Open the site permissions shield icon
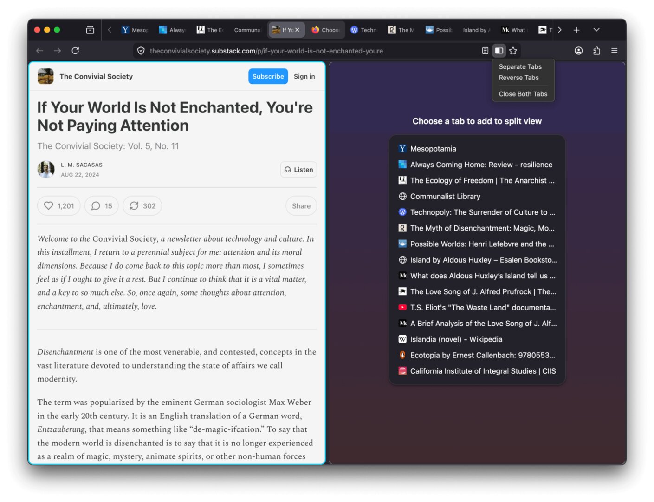654x502 pixels. coord(141,51)
